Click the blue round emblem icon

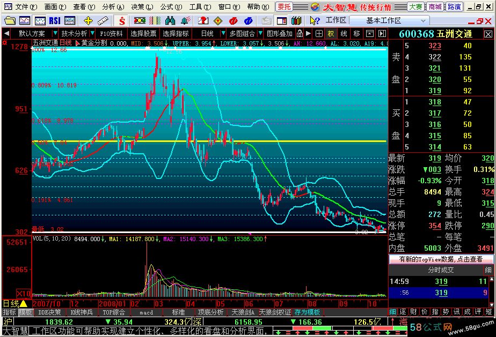(x=249, y=21)
